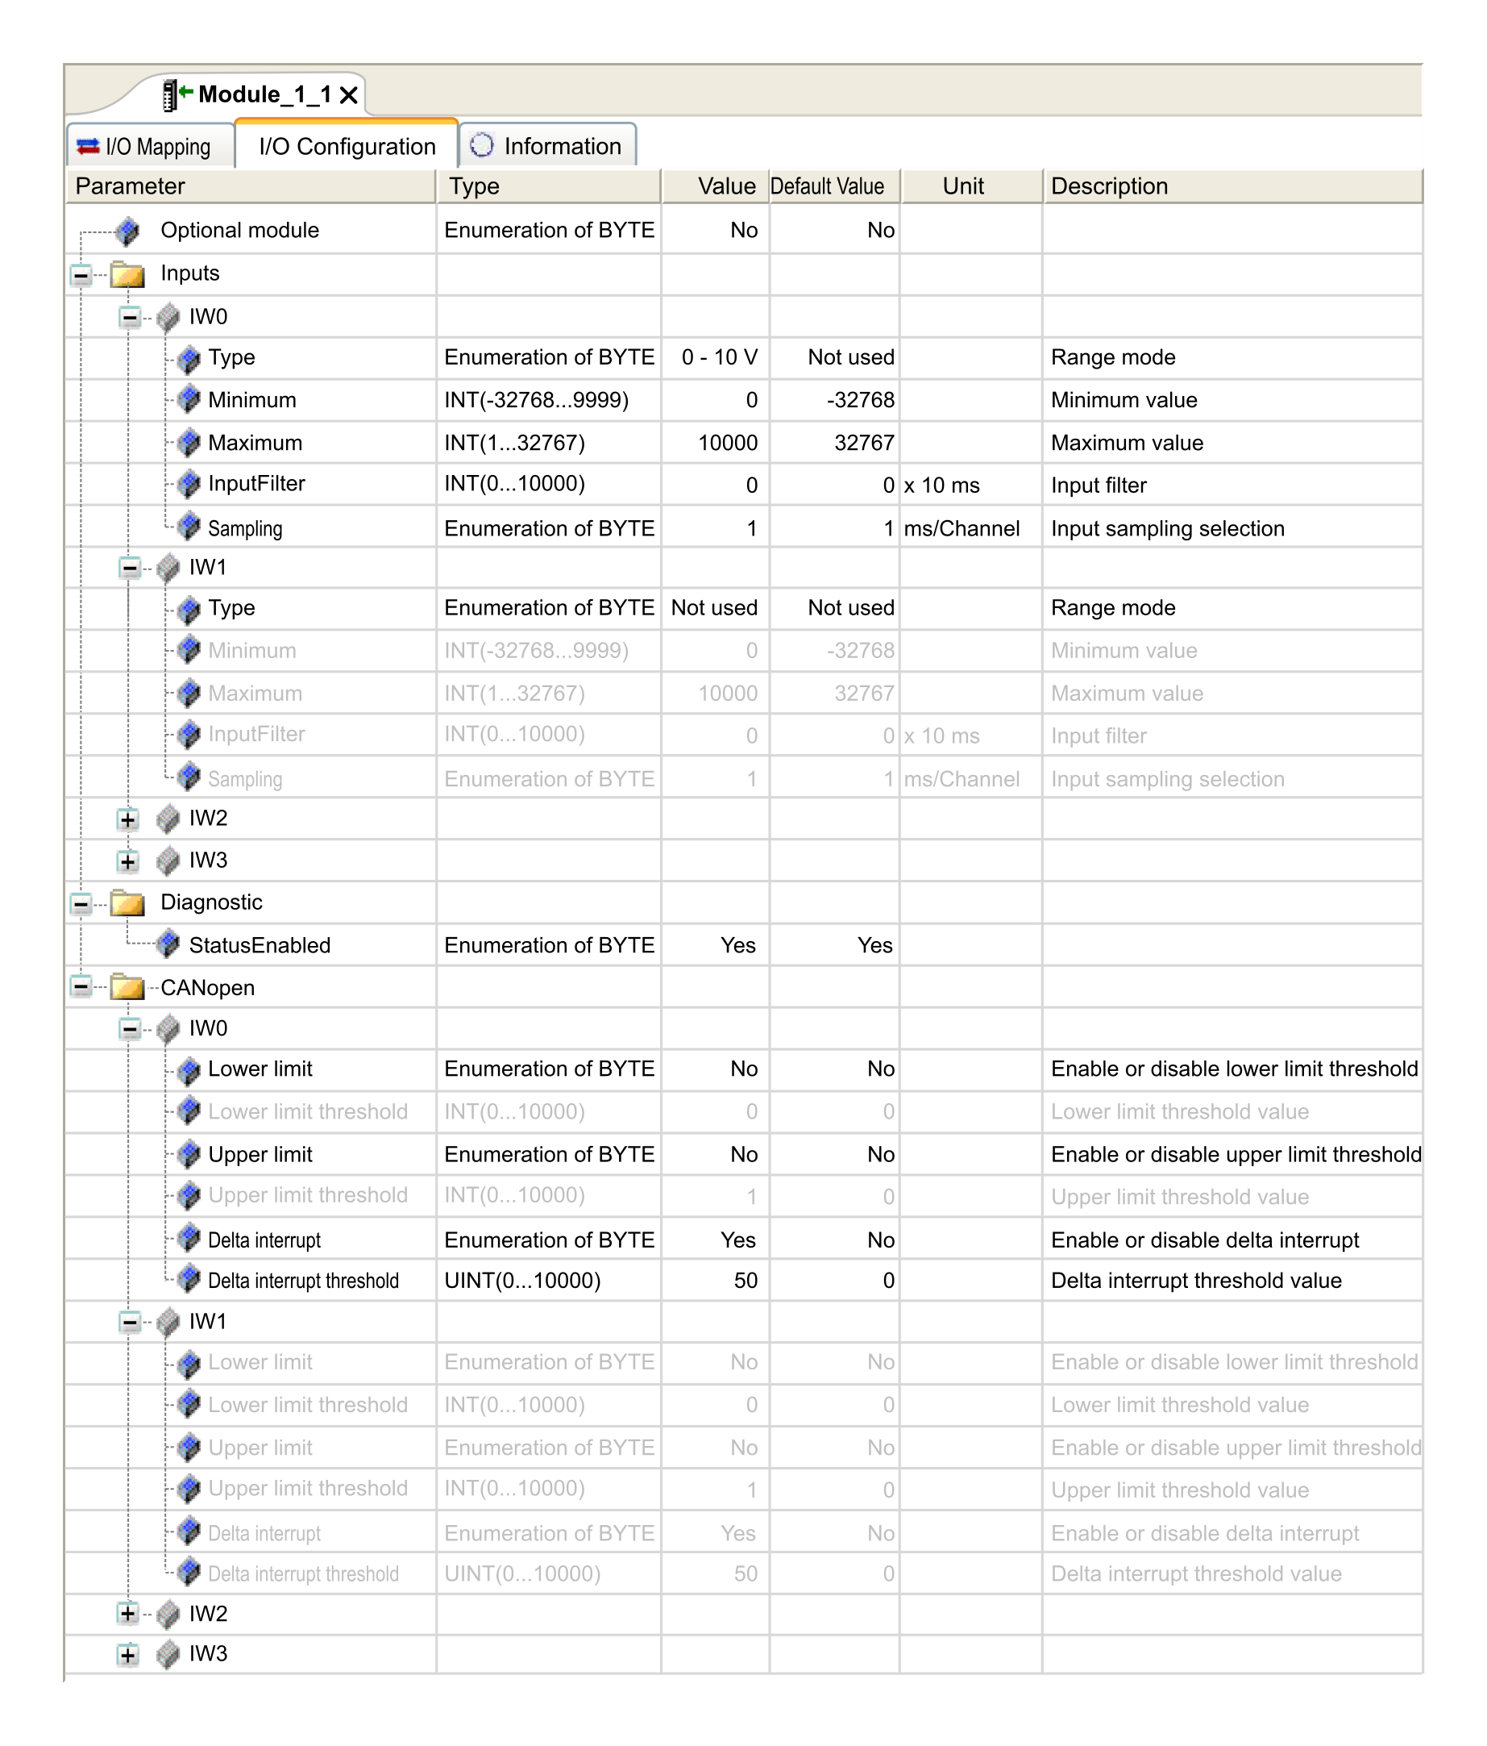Activate the Module_1_1 document tab
The width and height of the screenshot is (1487, 1746).
264,94
